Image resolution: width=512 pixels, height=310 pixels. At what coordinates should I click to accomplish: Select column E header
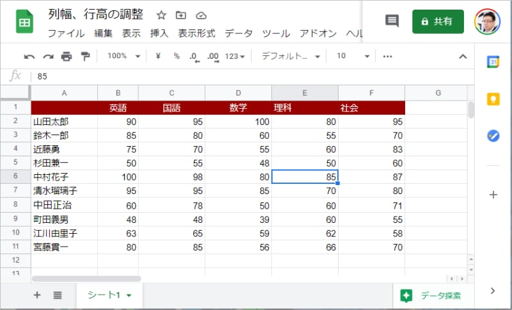point(305,93)
